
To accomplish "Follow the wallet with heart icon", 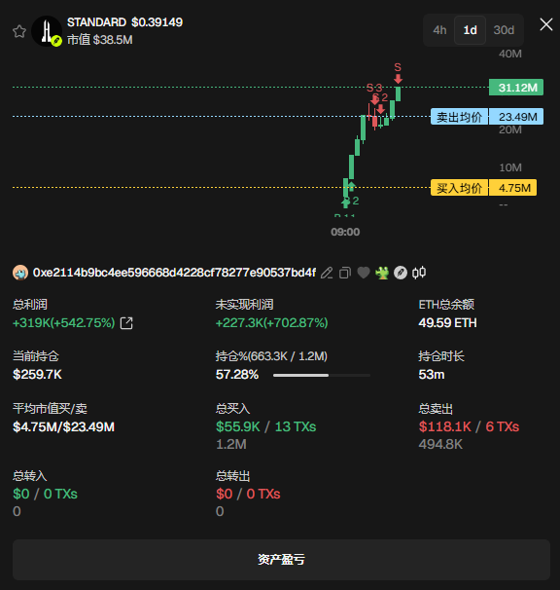I will (x=364, y=272).
